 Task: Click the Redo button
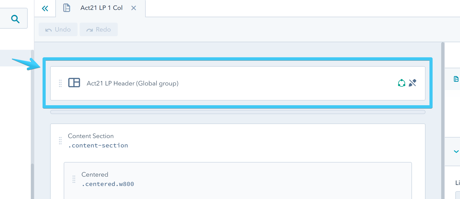[99, 29]
